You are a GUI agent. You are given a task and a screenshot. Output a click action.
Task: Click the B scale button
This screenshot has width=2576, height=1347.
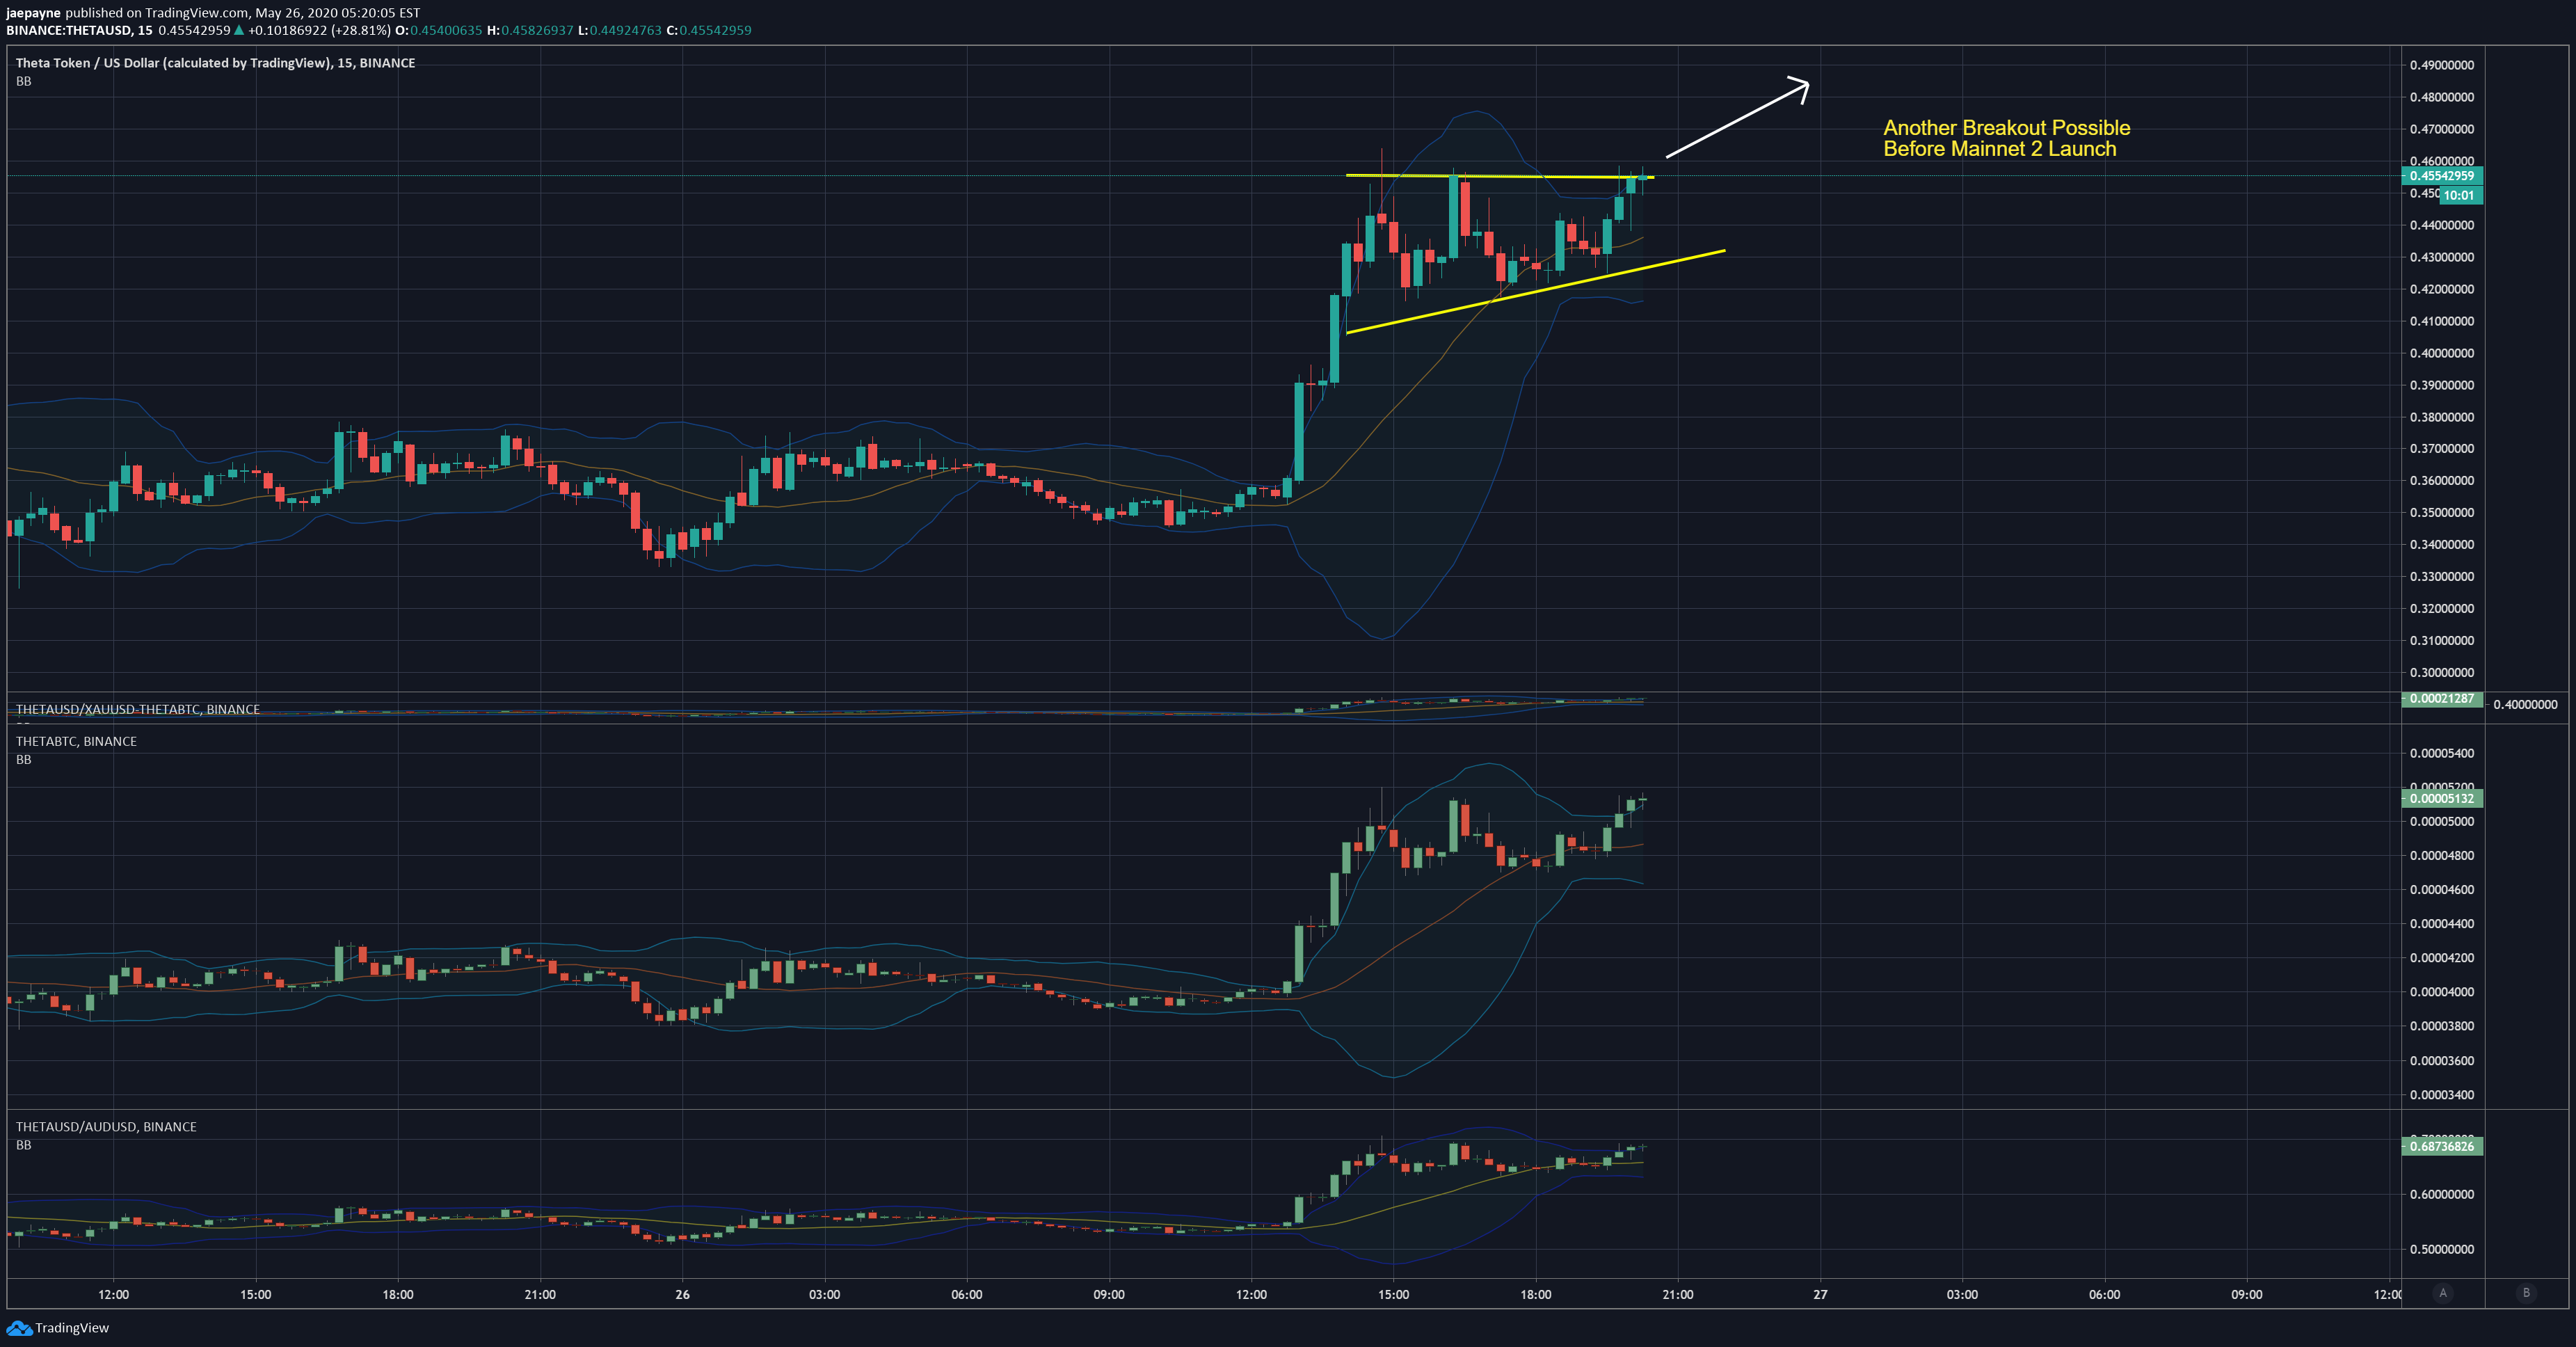2526,1293
